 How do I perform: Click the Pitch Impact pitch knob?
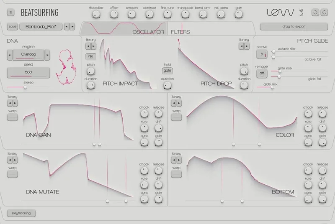[91, 71]
